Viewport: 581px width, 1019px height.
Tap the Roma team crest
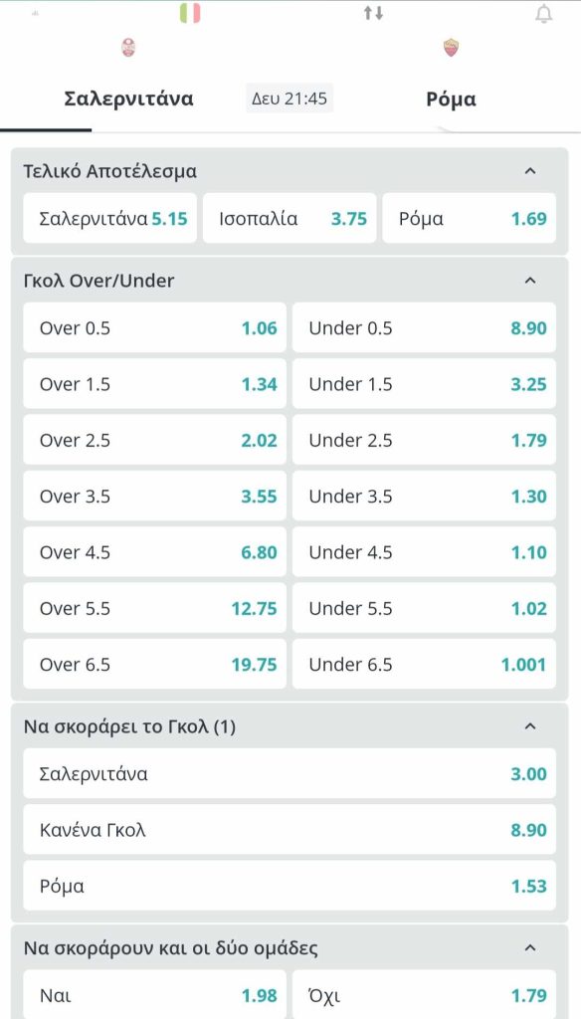tap(451, 48)
